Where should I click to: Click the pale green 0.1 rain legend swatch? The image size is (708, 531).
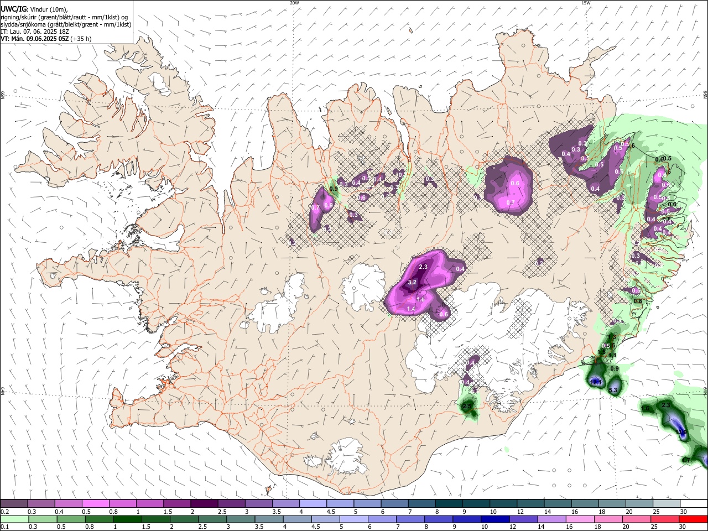[x=14, y=519]
